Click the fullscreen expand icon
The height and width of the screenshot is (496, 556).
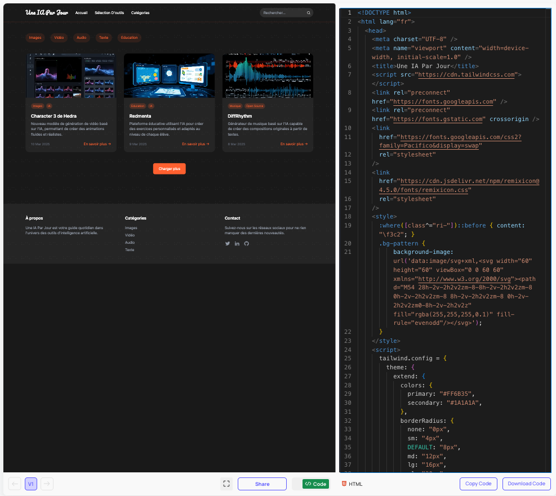tap(226, 484)
